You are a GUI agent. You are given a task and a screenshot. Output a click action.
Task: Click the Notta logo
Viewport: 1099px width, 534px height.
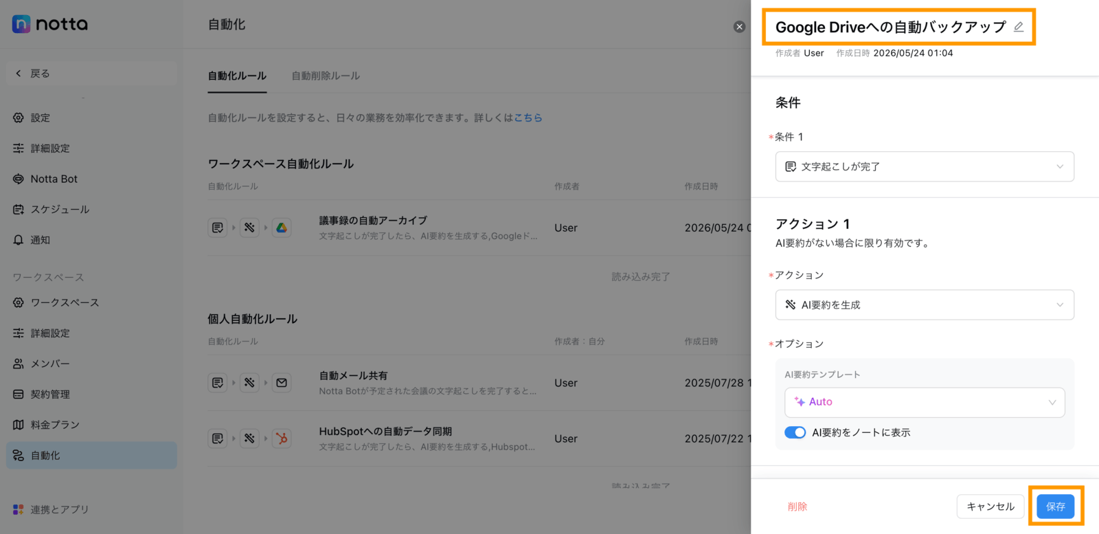50,24
